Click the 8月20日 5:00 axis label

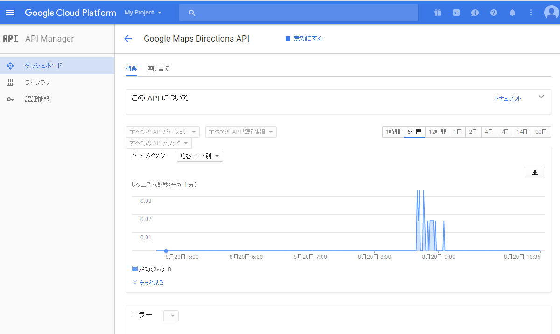click(x=182, y=257)
